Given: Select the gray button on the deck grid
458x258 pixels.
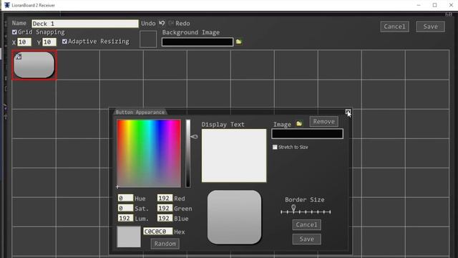Looking at the screenshot, I should point(34,65).
